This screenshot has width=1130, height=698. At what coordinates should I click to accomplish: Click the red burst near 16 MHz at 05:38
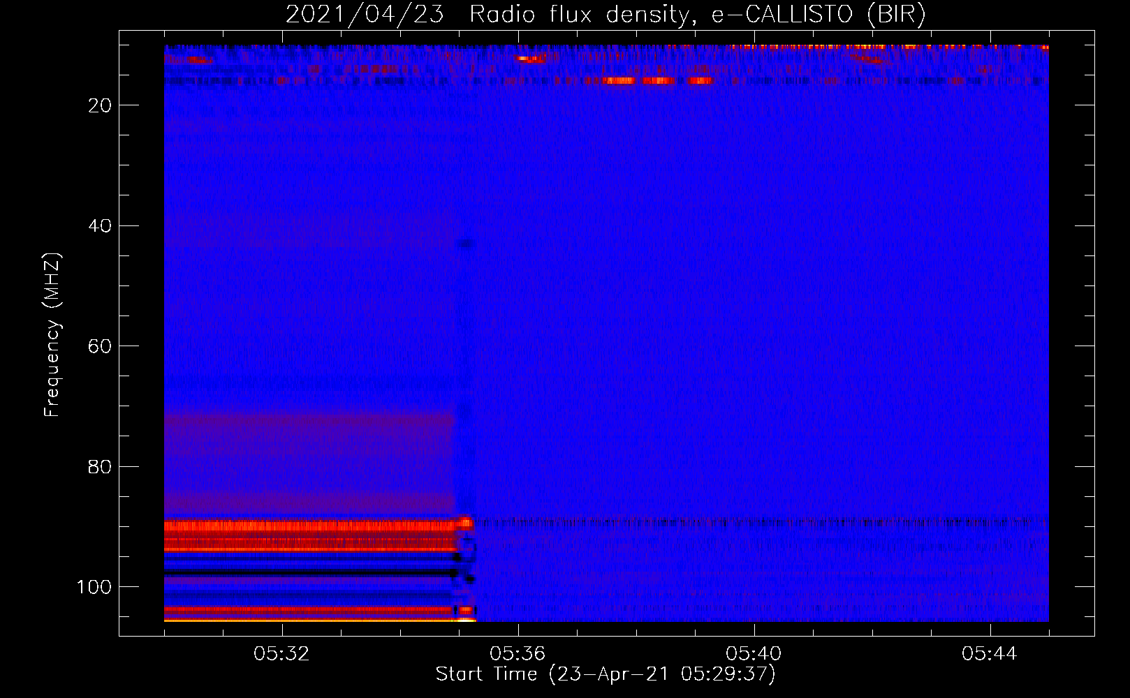pyautogui.click(x=619, y=81)
